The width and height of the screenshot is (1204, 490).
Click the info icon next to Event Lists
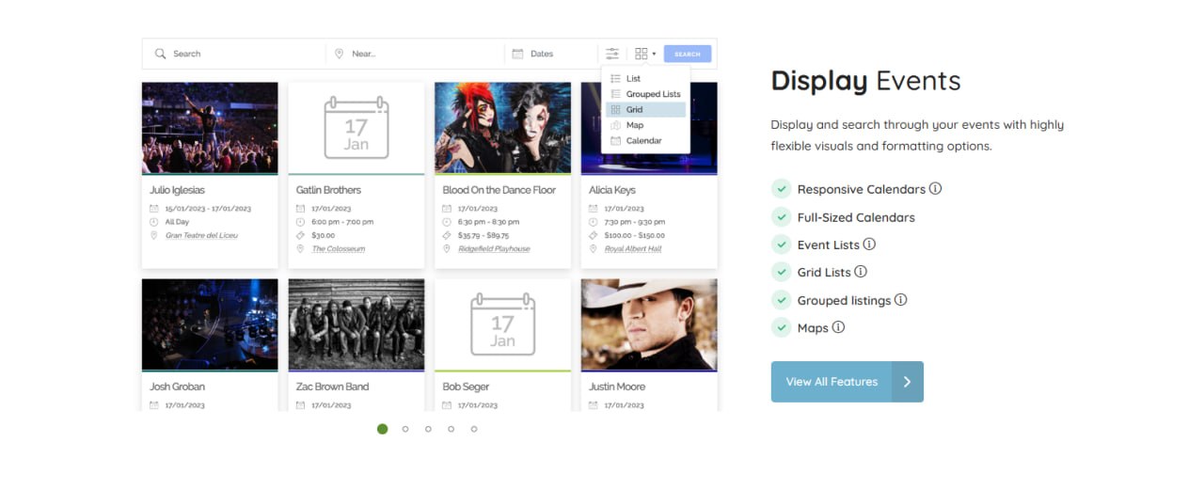point(869,244)
